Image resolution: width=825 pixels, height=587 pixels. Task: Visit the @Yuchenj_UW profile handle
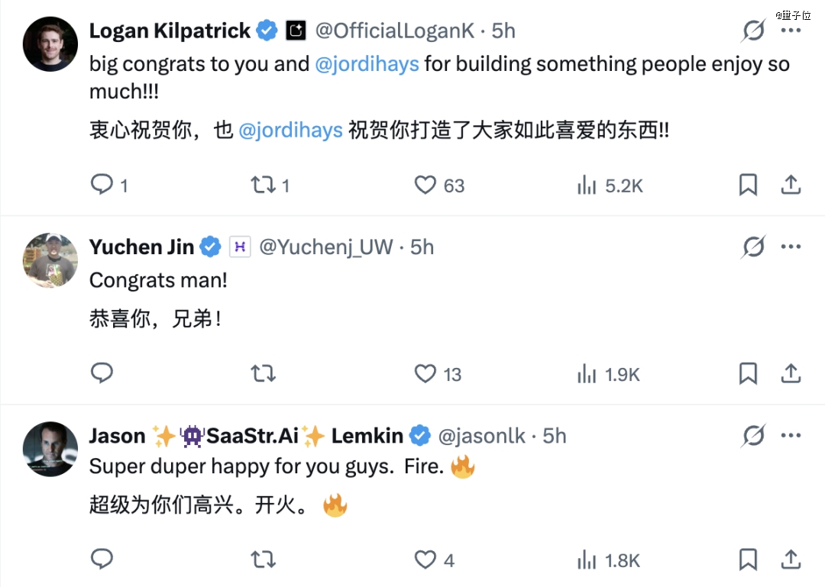[x=326, y=247]
